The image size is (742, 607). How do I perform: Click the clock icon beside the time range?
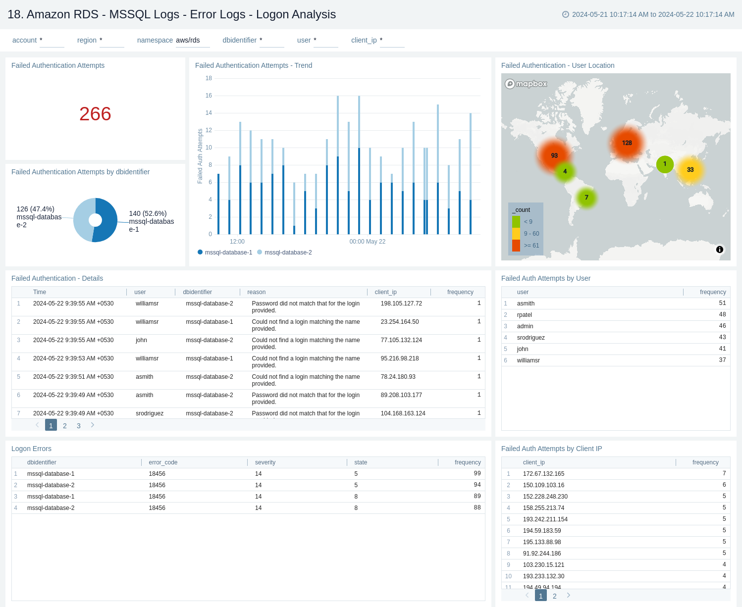pos(565,15)
